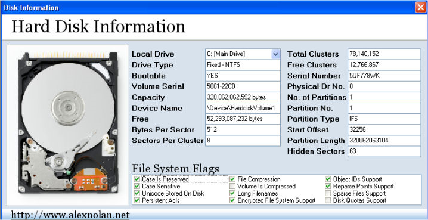Viewport: 428px width, 220px height.
Task: Toggle Case Sensitive checkbox
Action: pyautogui.click(x=137, y=186)
